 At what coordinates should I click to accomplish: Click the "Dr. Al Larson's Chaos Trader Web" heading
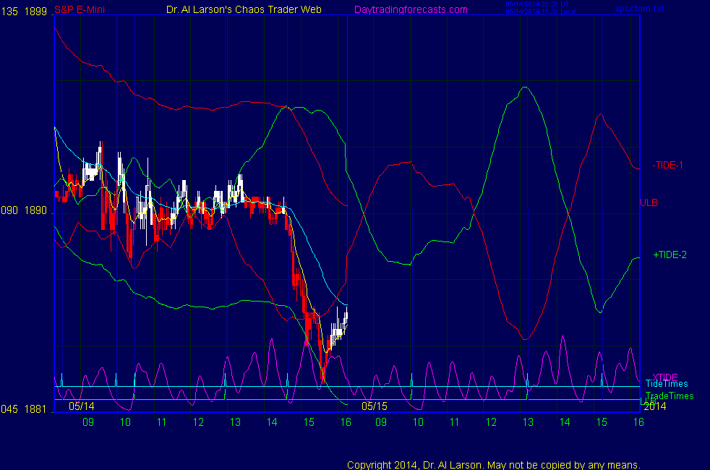point(244,9)
